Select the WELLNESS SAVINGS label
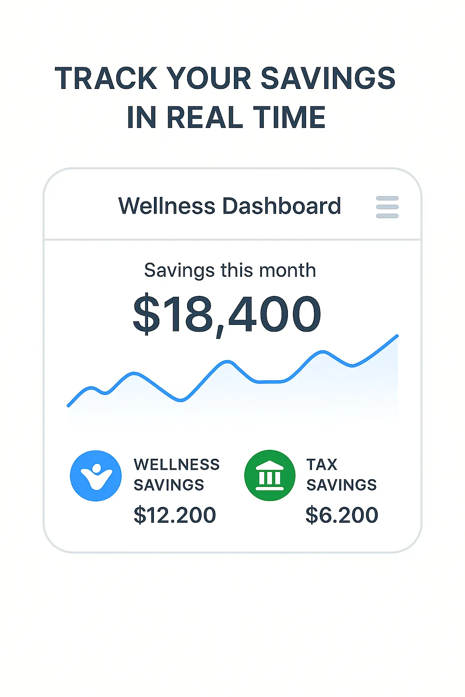The height and width of the screenshot is (697, 465). click(177, 475)
